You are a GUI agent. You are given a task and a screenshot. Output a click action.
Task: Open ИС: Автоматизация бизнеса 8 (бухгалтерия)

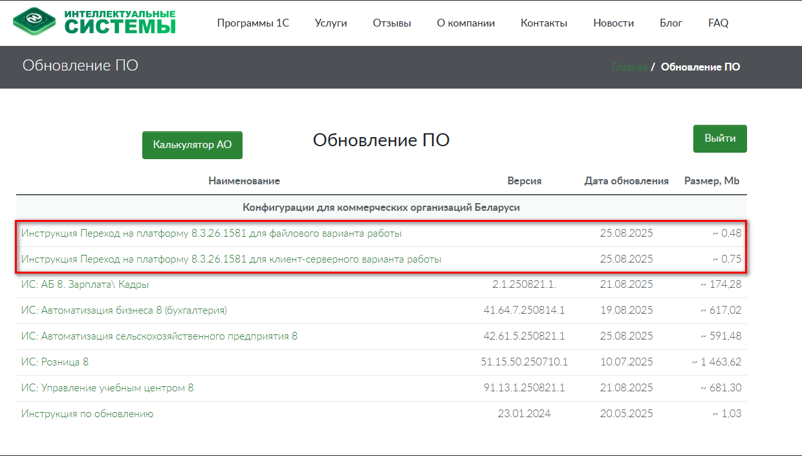pos(124,310)
